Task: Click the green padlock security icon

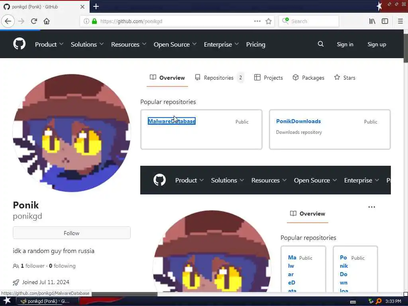Action: tap(94, 21)
